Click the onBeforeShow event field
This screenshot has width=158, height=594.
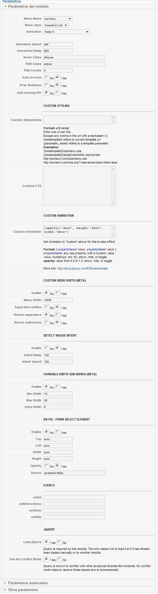tap(74, 504)
